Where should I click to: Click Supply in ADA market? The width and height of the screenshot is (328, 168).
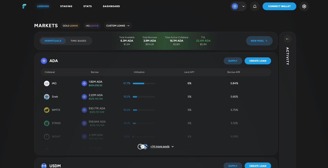coord(233,61)
